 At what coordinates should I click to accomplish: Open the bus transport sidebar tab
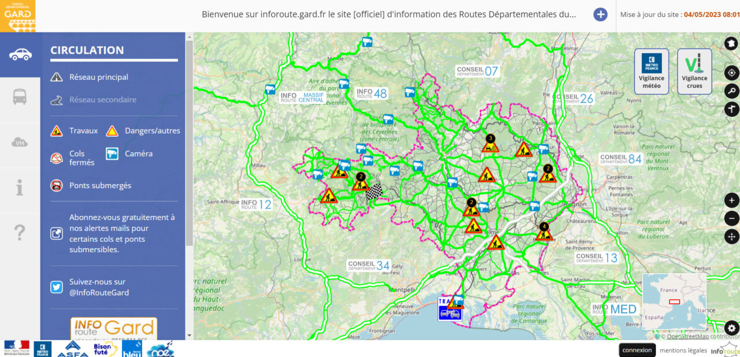coord(20,97)
